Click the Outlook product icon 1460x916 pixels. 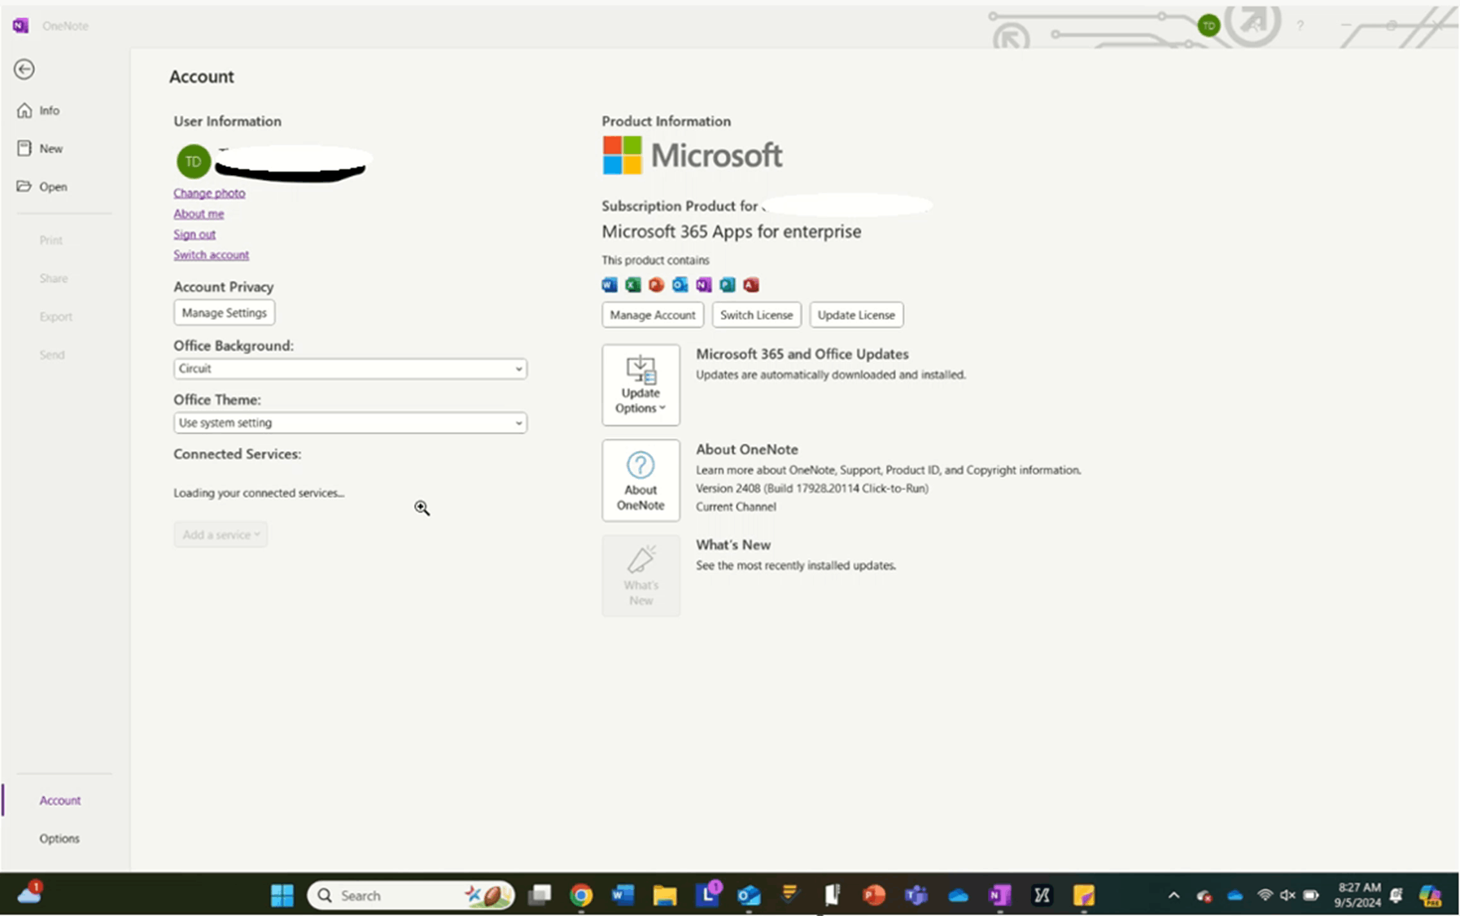[680, 284]
